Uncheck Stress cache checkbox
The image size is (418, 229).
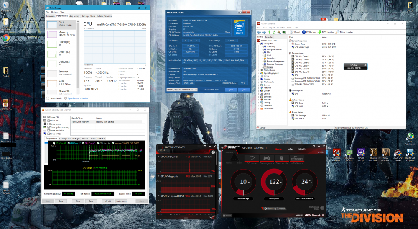(x=48, y=124)
